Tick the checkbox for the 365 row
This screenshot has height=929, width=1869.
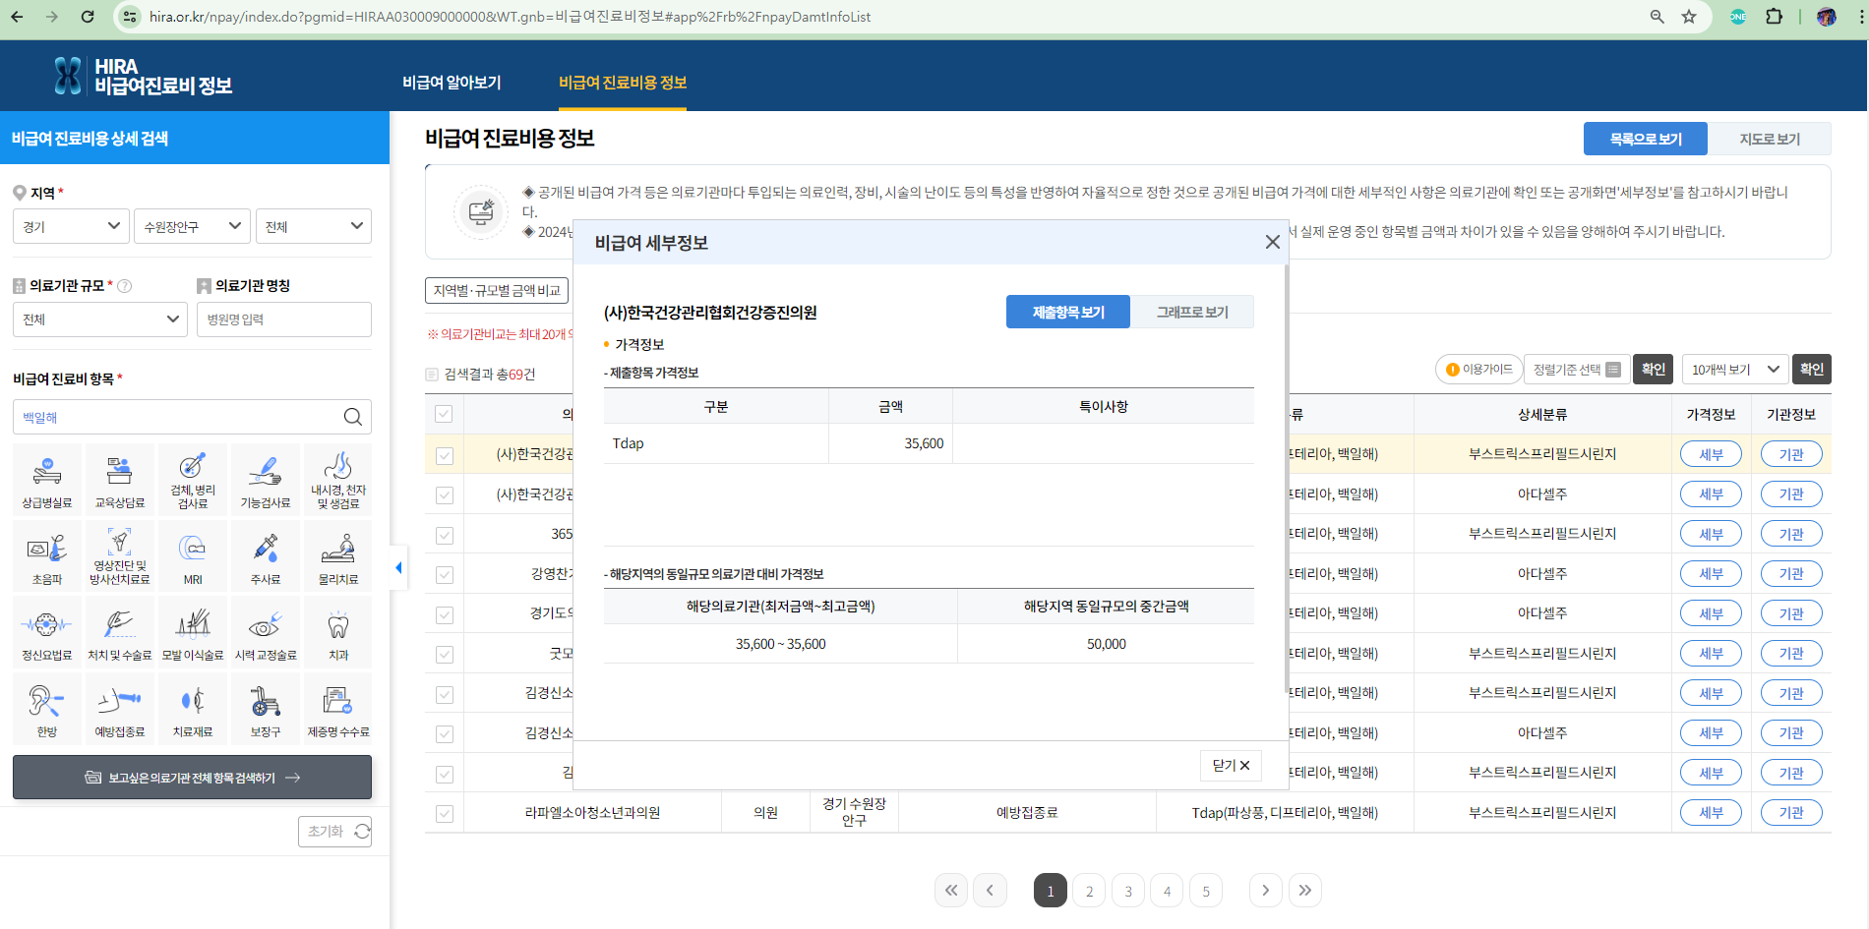pyautogui.click(x=445, y=535)
